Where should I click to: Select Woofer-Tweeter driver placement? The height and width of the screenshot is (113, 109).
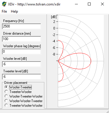pyautogui.click(x=18, y=87)
